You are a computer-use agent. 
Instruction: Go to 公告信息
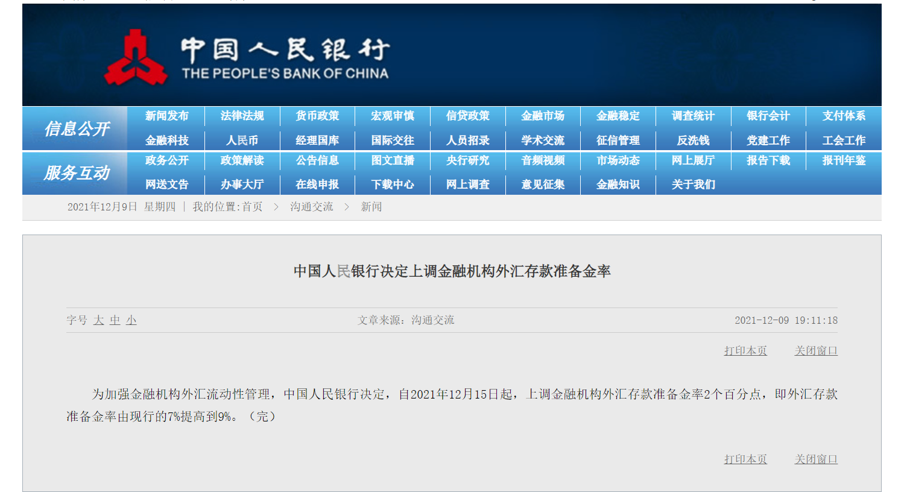point(317,160)
